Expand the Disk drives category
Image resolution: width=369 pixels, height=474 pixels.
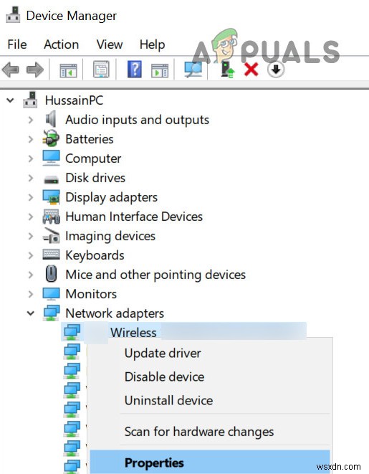[x=31, y=178]
